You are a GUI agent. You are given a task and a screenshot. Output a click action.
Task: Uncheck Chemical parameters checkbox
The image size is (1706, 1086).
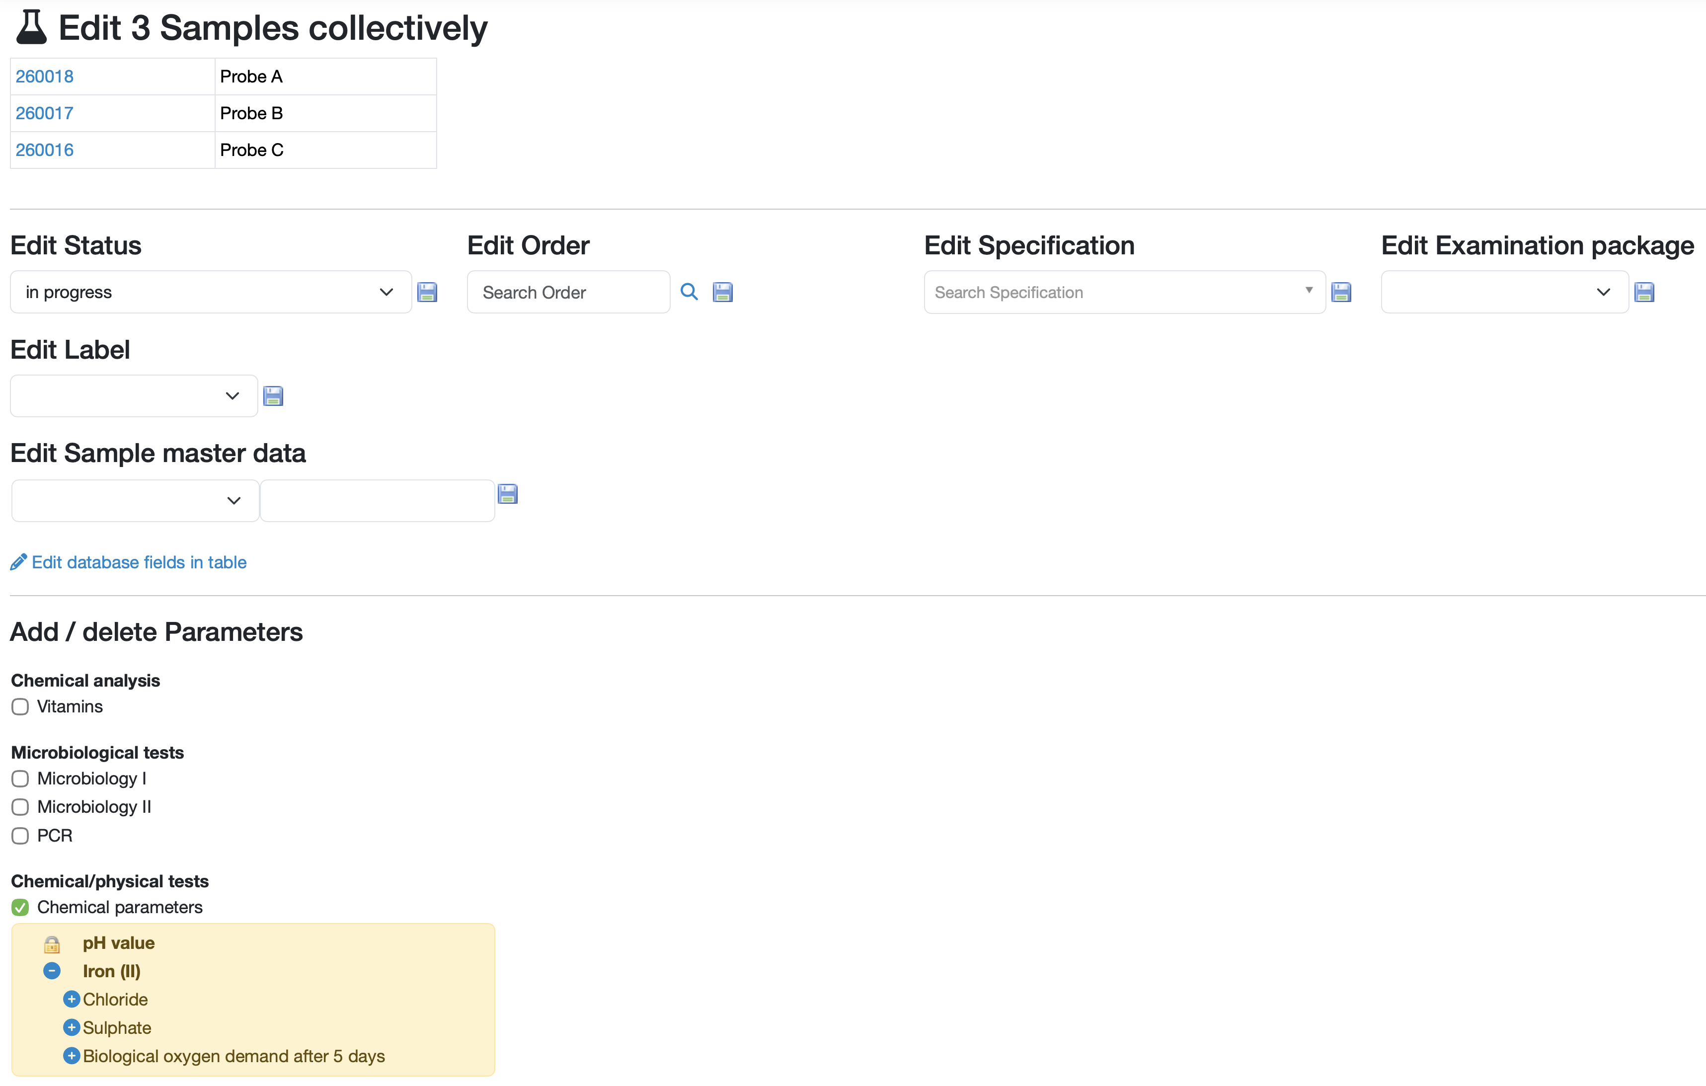tap(20, 908)
